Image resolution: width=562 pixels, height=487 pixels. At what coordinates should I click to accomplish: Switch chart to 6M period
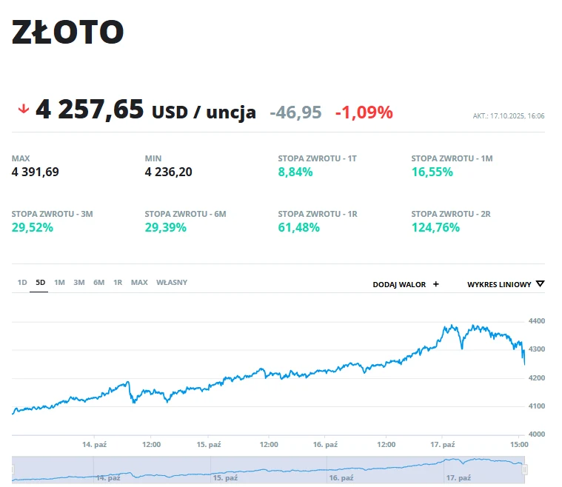tap(98, 282)
